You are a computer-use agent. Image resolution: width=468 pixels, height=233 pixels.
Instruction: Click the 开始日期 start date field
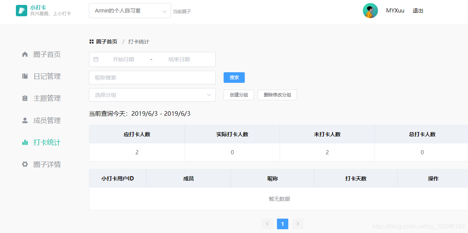(x=123, y=59)
